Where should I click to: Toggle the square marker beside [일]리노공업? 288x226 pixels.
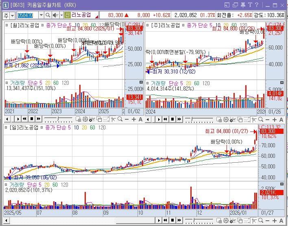(6, 127)
